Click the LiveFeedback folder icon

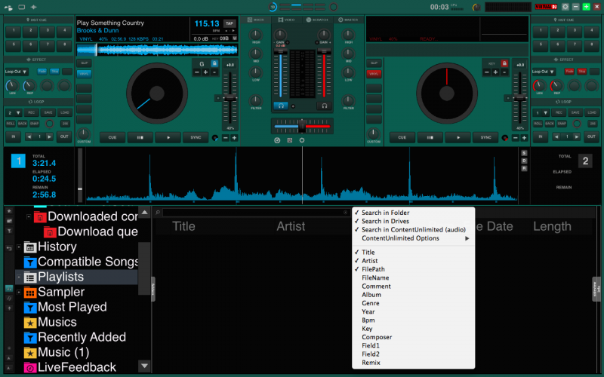click(30, 367)
